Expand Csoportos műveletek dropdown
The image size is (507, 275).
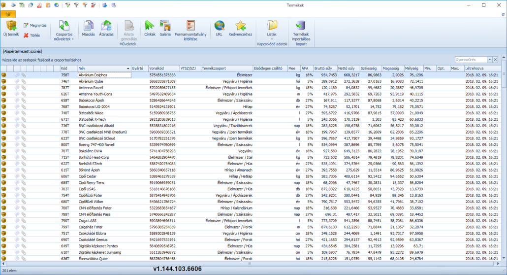point(63,31)
